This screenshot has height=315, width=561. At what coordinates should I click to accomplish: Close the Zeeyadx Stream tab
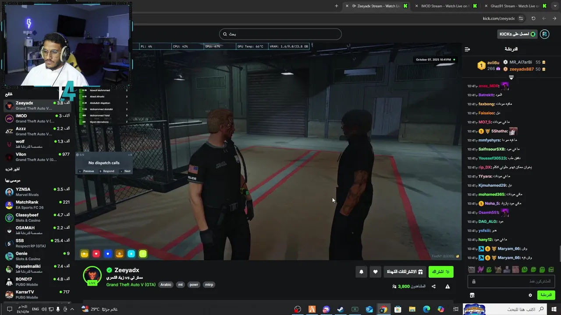tap(347, 6)
